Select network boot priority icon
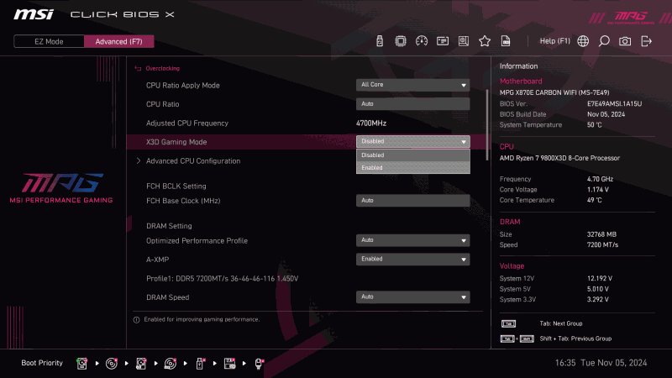The image size is (672, 378). [259, 364]
